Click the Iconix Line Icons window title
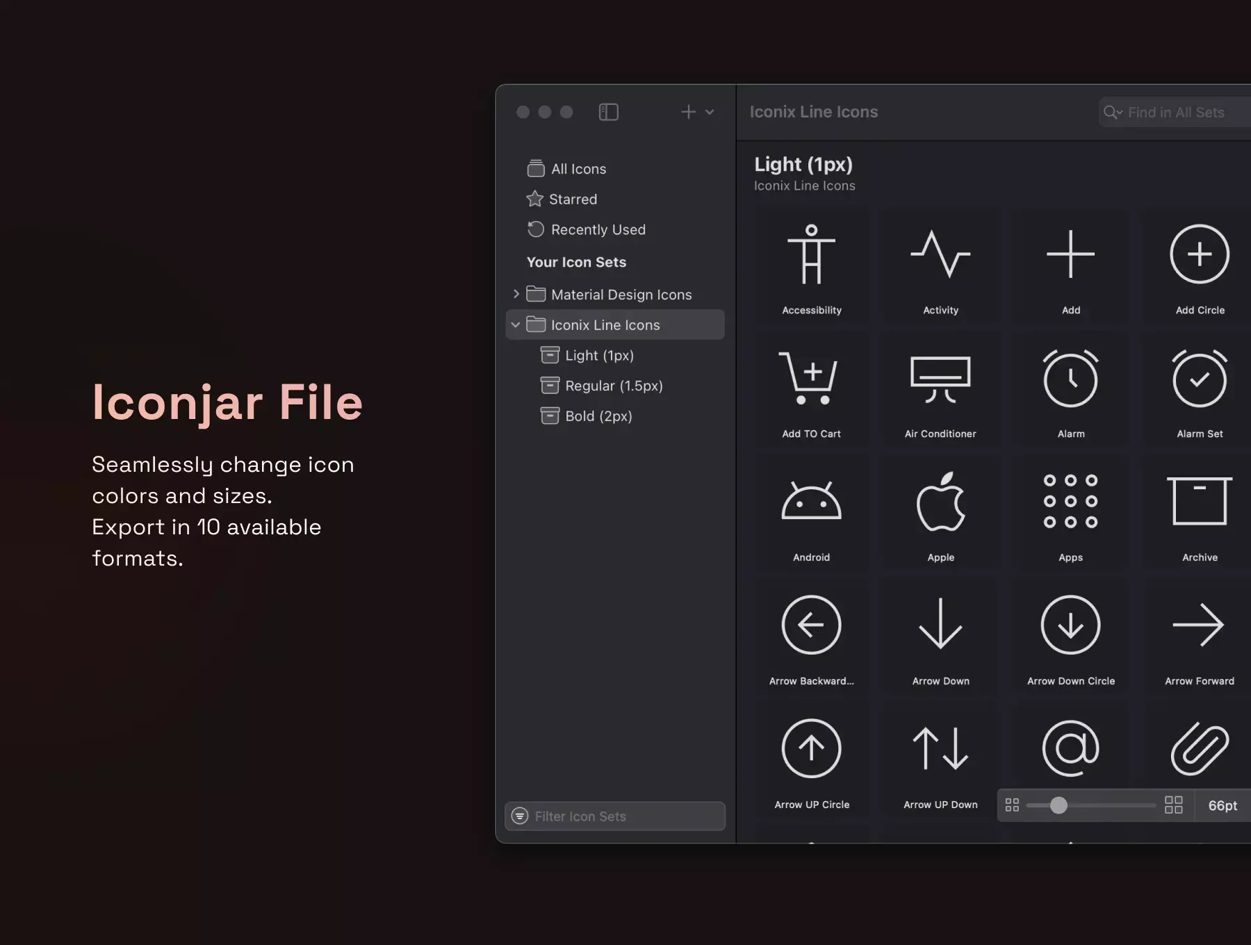This screenshot has width=1251, height=945. (x=814, y=112)
